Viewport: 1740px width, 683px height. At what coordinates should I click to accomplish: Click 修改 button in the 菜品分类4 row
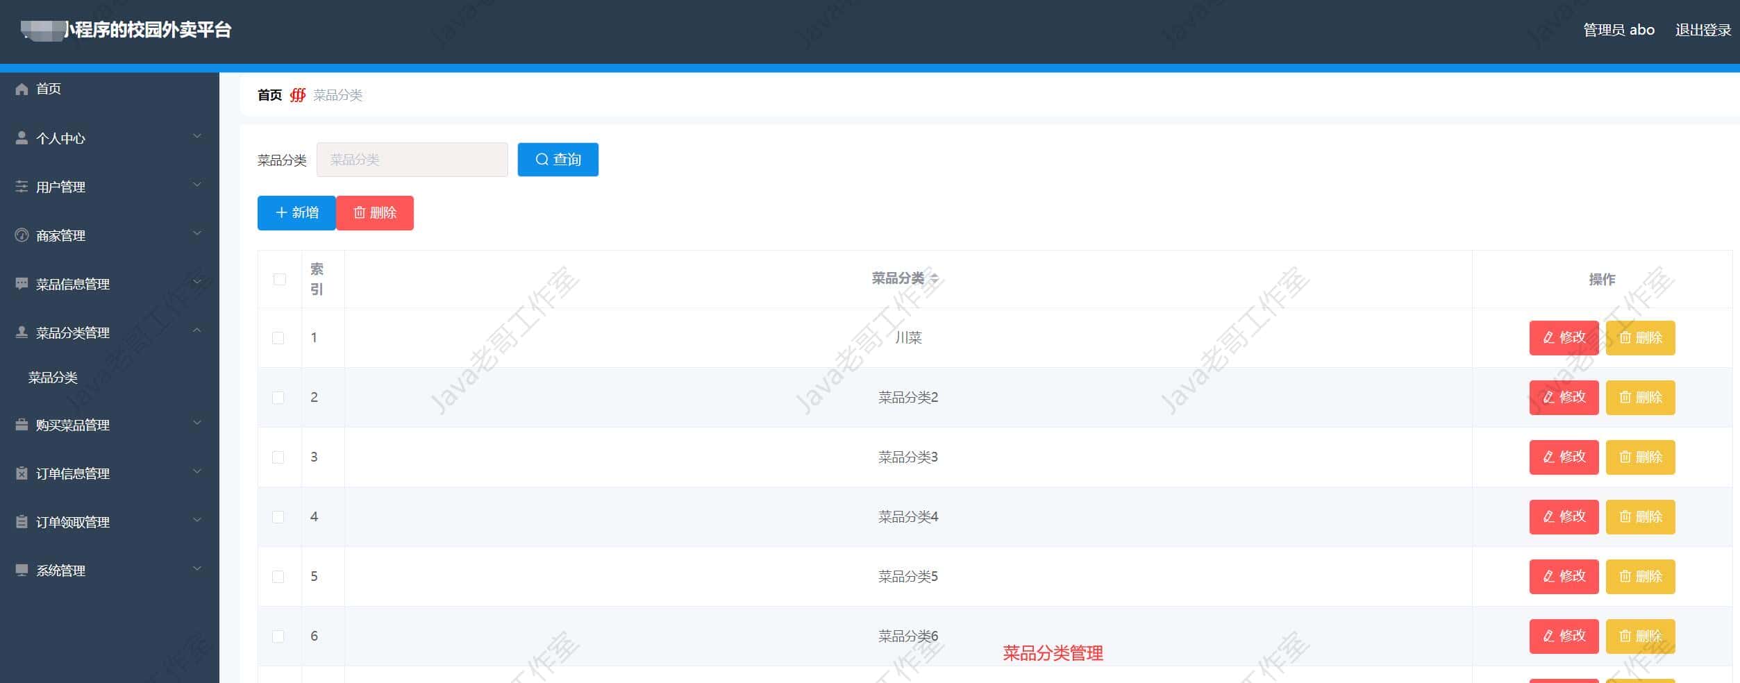tap(1564, 517)
